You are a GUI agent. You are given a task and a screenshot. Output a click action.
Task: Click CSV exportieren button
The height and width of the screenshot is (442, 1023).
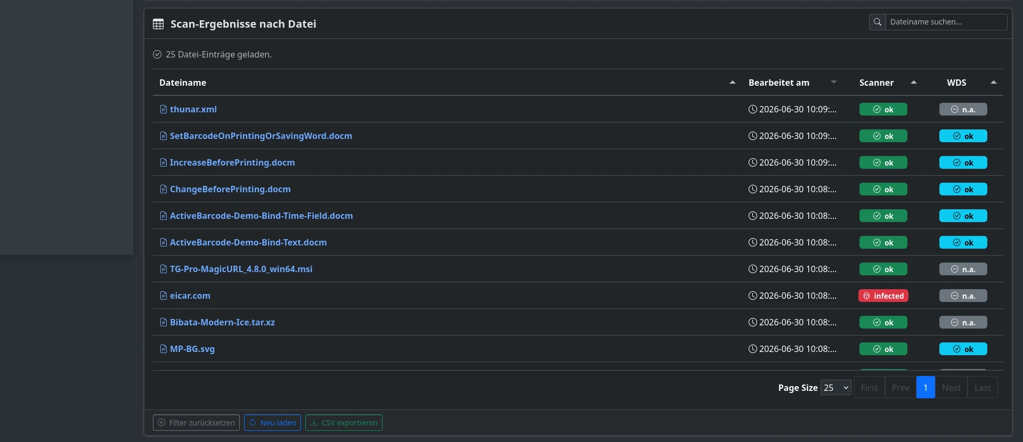[x=344, y=423]
